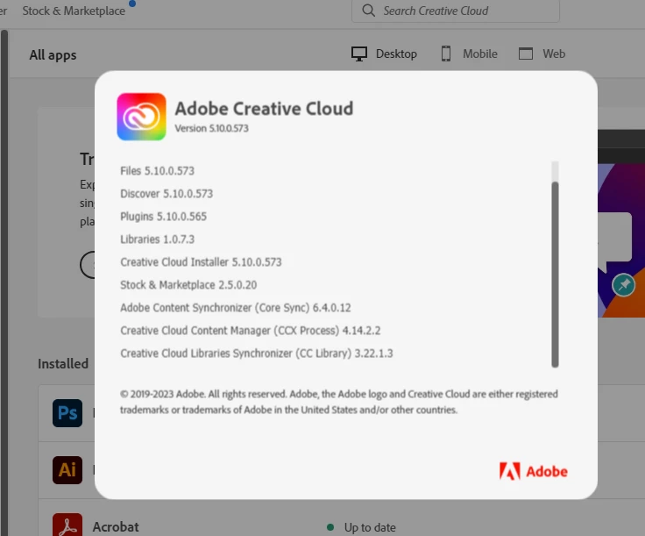This screenshot has width=645, height=536.
Task: Click the Acrobat app icon
Action: click(67, 525)
